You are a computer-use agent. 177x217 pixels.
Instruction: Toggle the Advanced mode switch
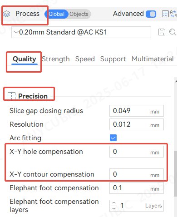point(151,14)
